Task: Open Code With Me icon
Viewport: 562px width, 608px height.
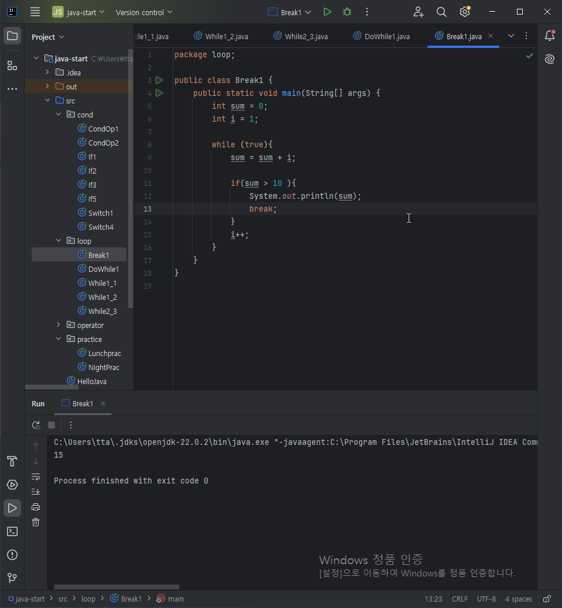Action: click(419, 12)
